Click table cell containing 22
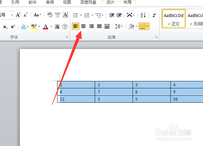 [76, 99]
